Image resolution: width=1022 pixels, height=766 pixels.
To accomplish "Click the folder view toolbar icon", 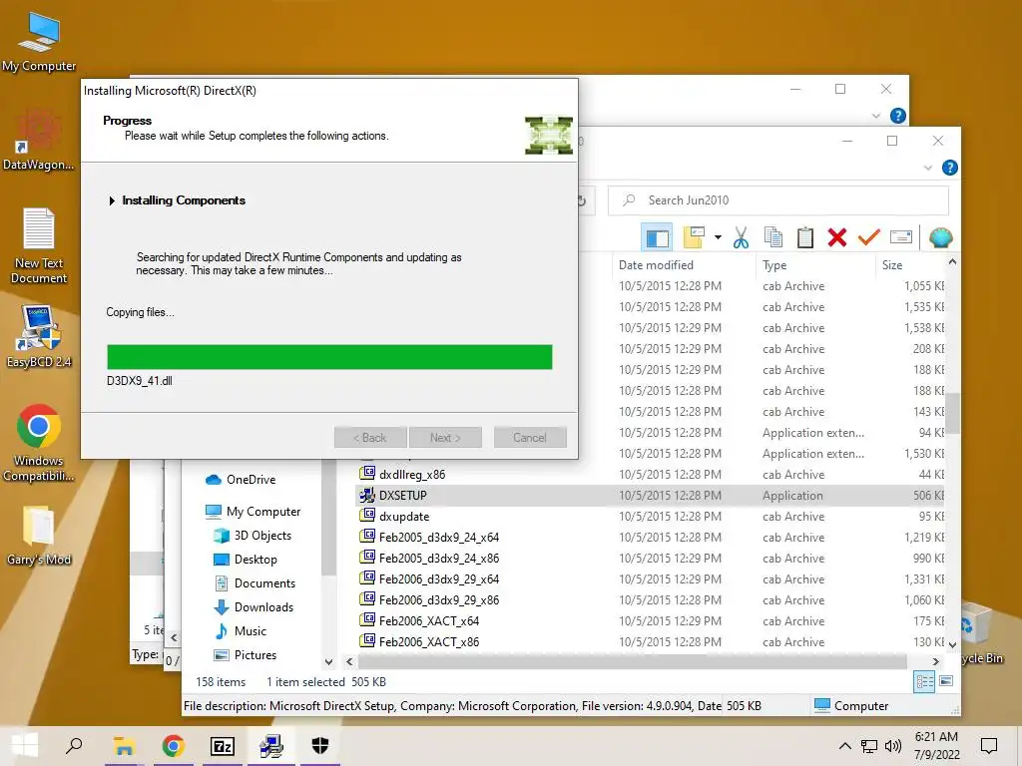I will [x=694, y=237].
